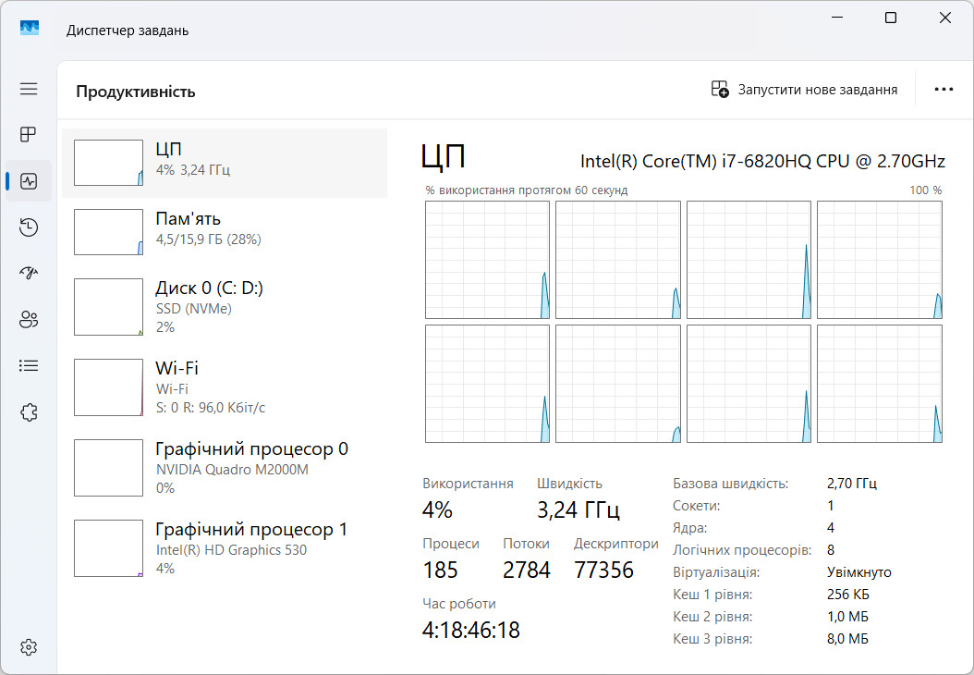
Task: Click the Intel(R) Core(TM) i7-6820HQ processor name
Action: pyautogui.click(x=762, y=162)
